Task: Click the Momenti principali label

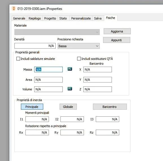Action: [37, 113]
